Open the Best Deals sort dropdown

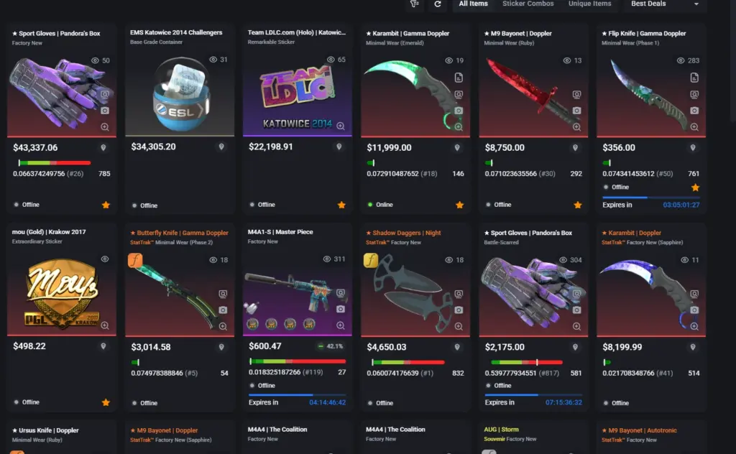[665, 4]
